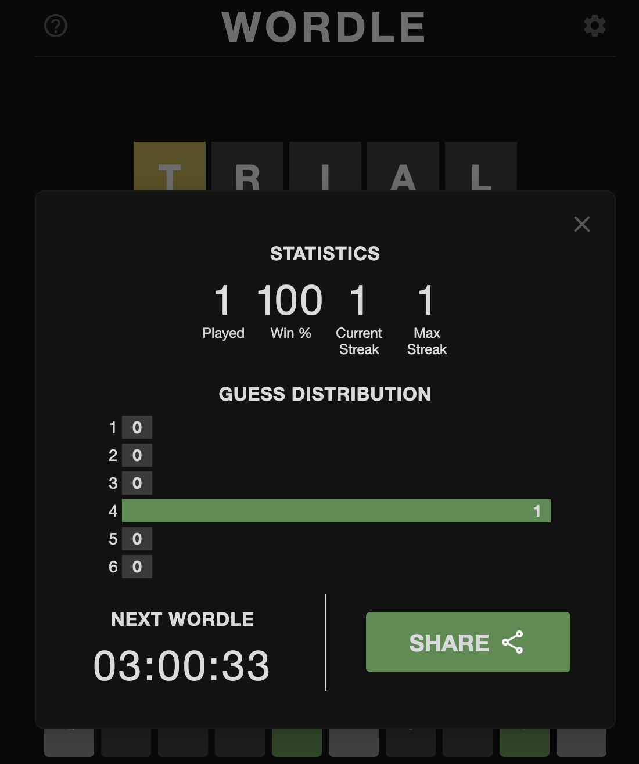Click the WORDLE title heading
Viewport: 639px width, 764px height.
coord(324,27)
